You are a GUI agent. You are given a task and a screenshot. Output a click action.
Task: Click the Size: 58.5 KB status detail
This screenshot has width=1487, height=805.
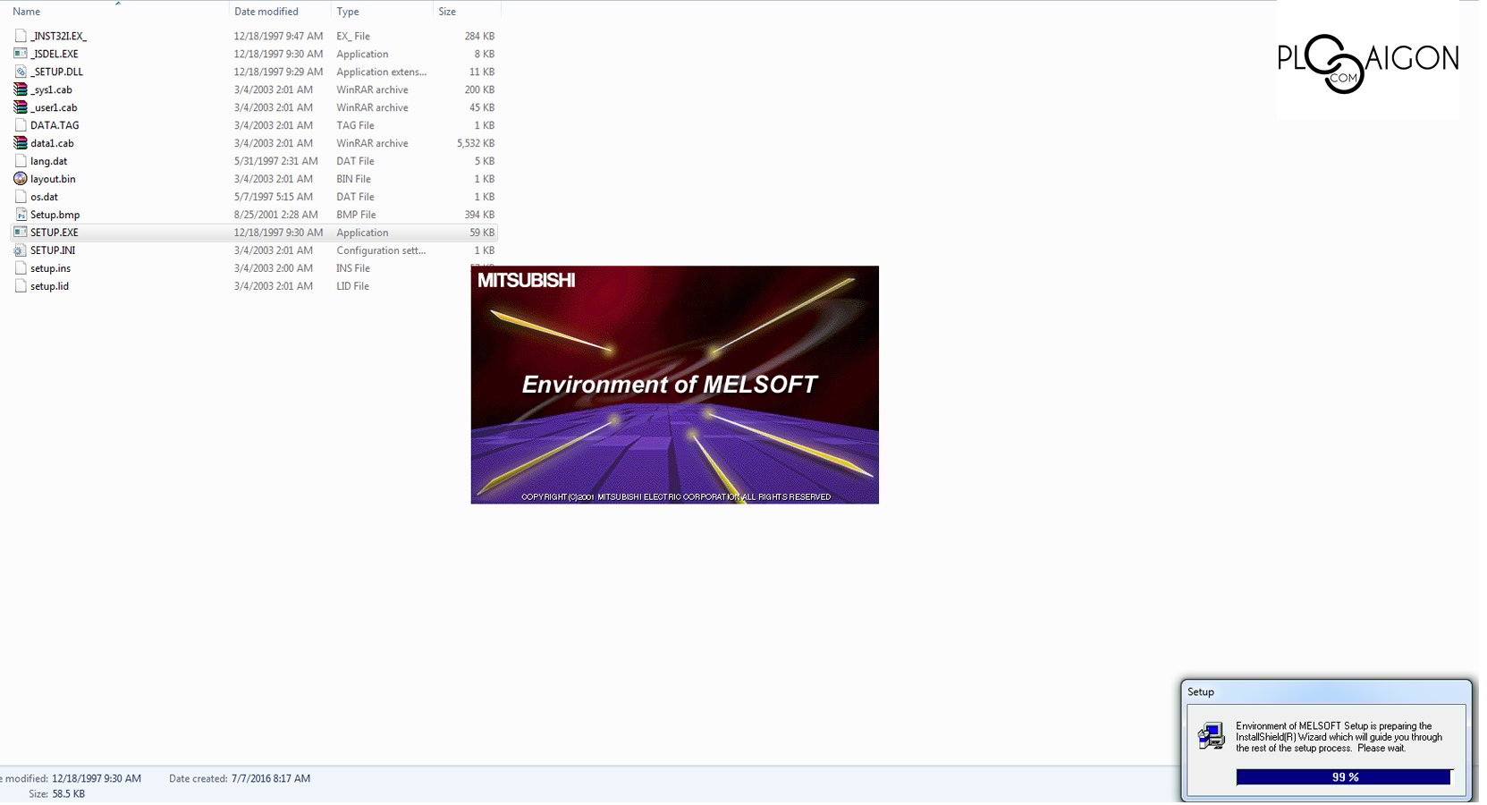56,793
